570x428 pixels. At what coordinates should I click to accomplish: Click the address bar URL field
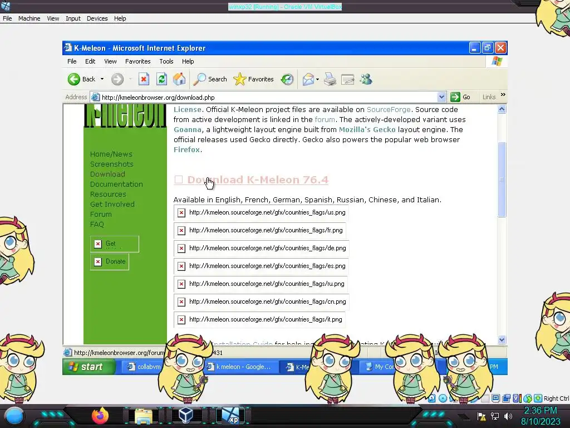(x=268, y=97)
